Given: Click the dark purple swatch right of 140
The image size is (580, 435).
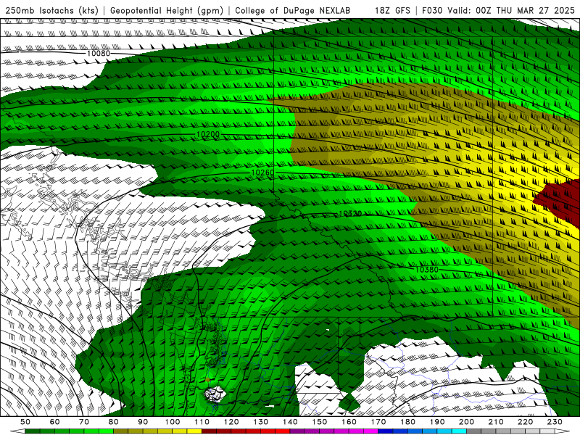Looking at the screenshot, I should click(297, 431).
